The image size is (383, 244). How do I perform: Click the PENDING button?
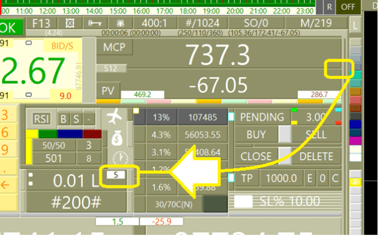click(x=262, y=117)
